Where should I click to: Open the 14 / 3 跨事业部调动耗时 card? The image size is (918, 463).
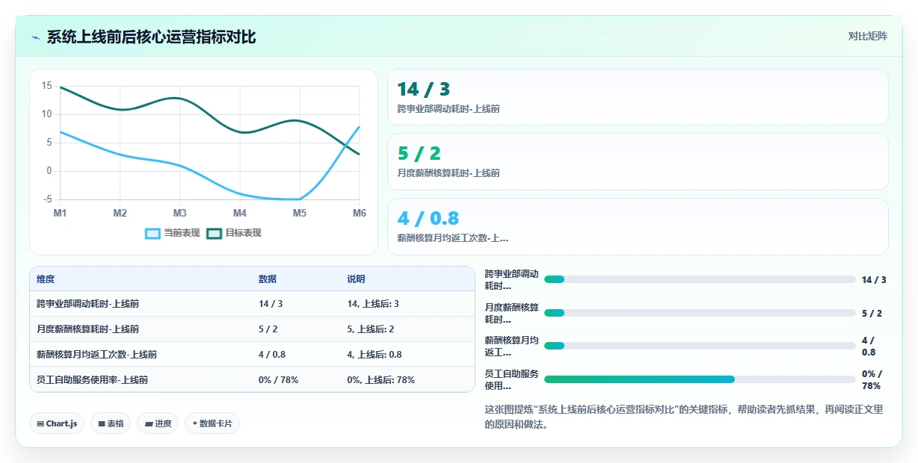coord(638,97)
